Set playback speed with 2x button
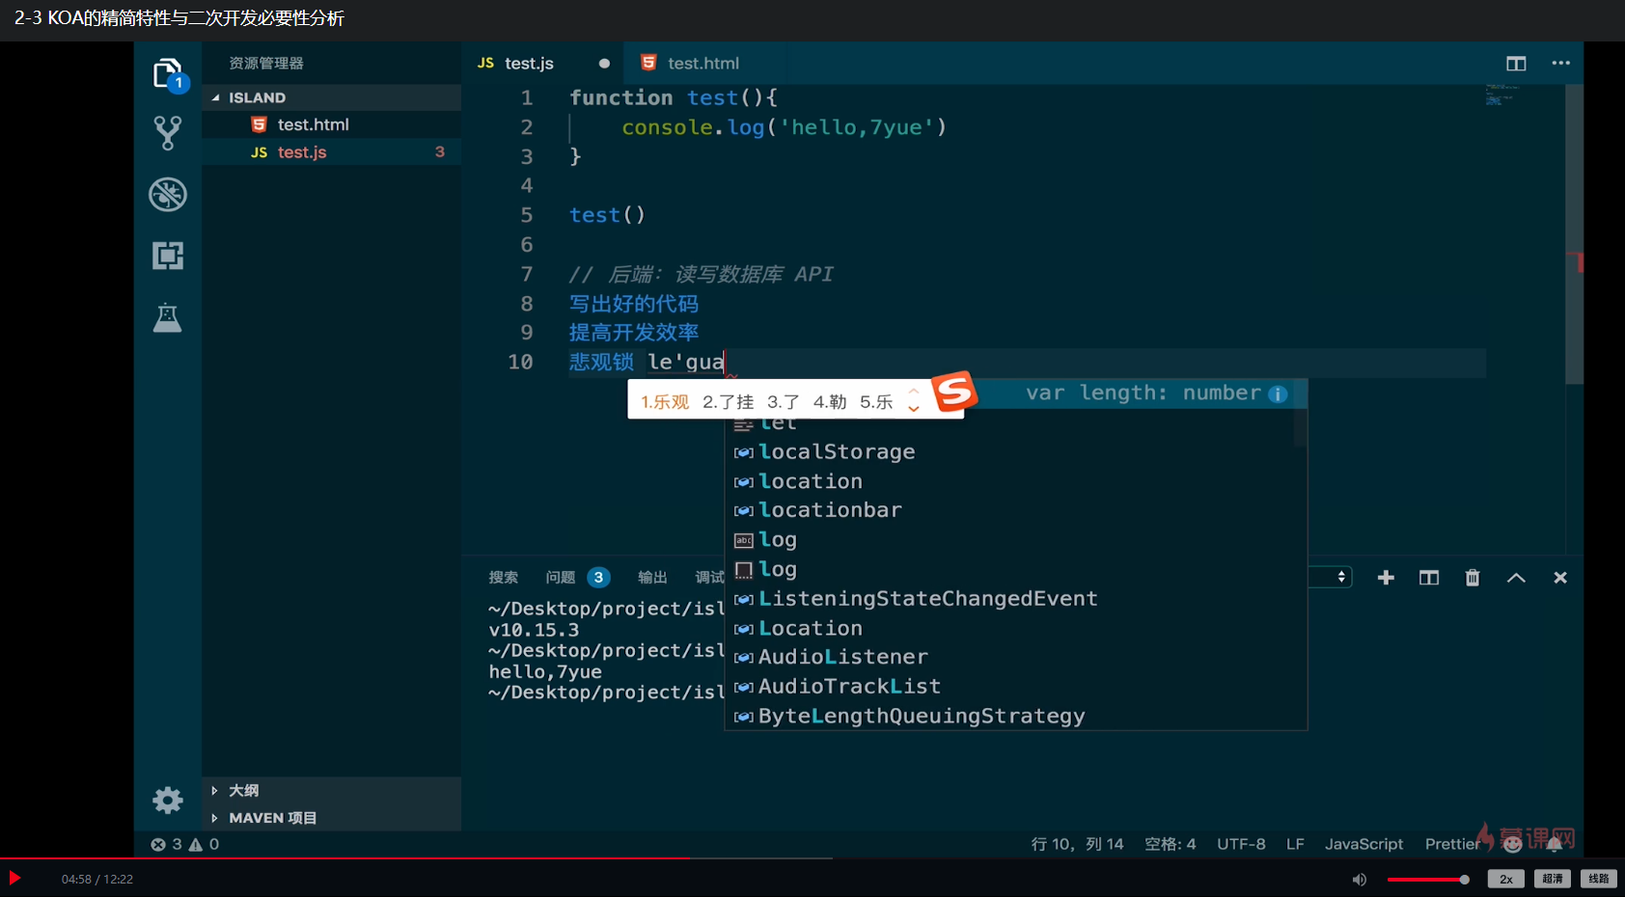Screen dimensions: 1625x897 (1505, 879)
